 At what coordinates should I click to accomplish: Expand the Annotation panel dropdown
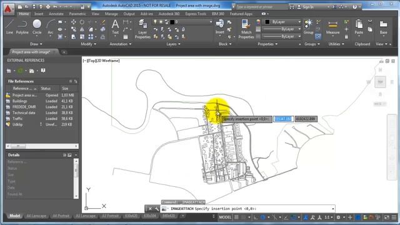(121, 44)
